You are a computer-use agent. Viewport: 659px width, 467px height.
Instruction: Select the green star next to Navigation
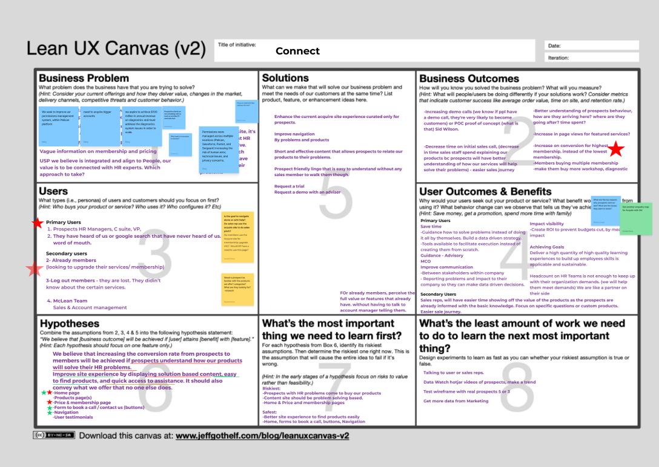pos(50,413)
